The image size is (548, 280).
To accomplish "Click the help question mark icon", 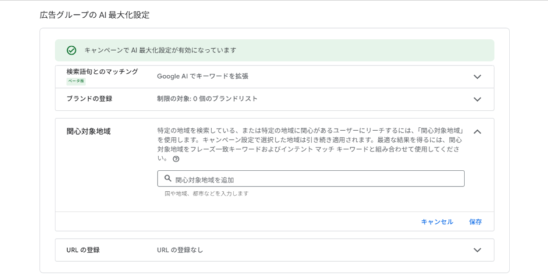I will click(x=175, y=158).
